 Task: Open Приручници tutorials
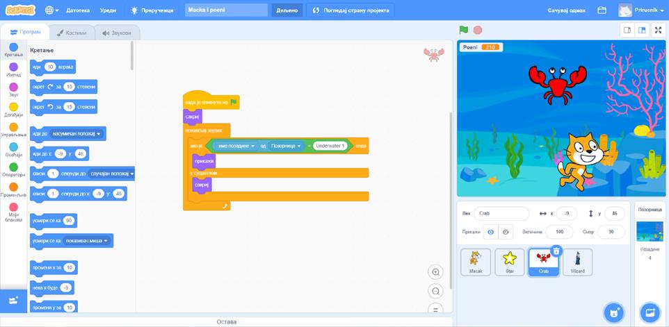click(x=152, y=10)
